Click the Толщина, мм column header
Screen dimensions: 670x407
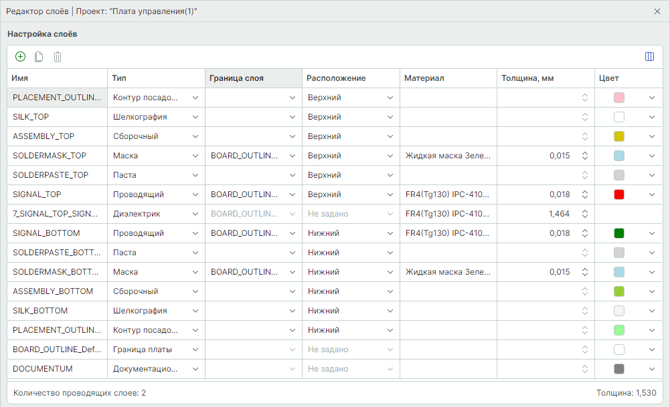[545, 78]
